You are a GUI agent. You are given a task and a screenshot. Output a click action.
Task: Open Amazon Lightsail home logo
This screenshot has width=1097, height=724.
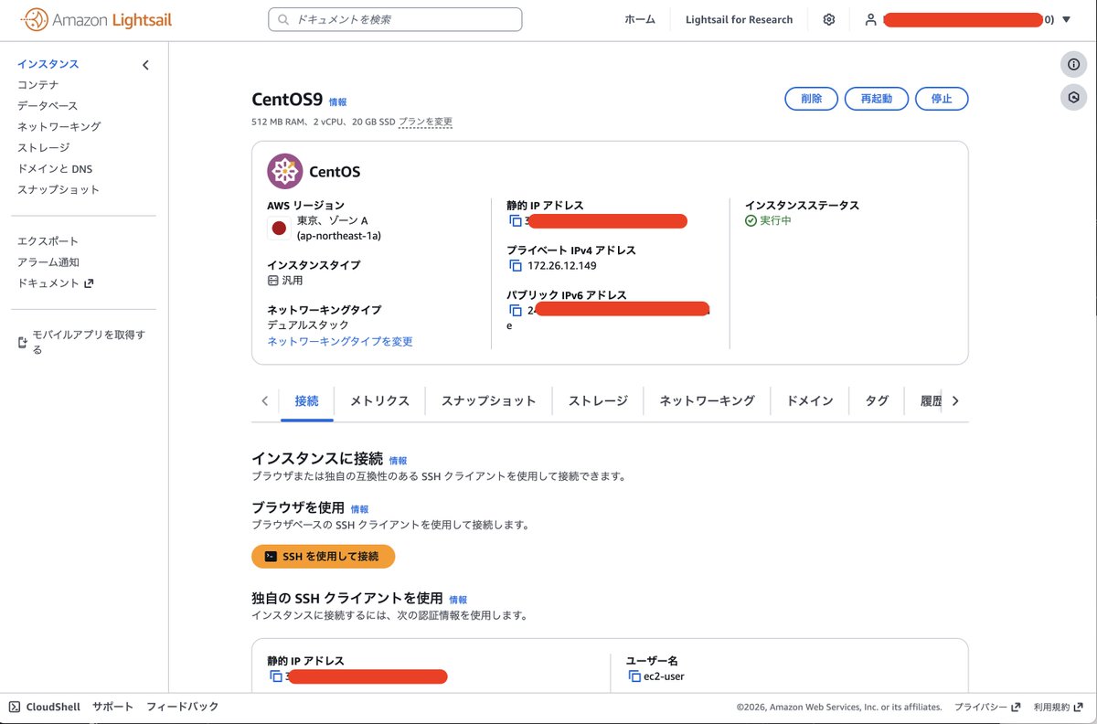[96, 19]
